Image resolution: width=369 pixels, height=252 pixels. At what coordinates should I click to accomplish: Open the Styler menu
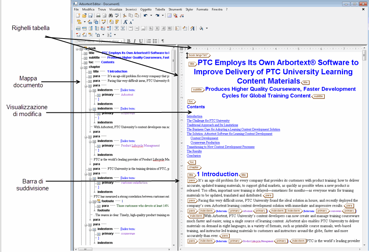189,9
